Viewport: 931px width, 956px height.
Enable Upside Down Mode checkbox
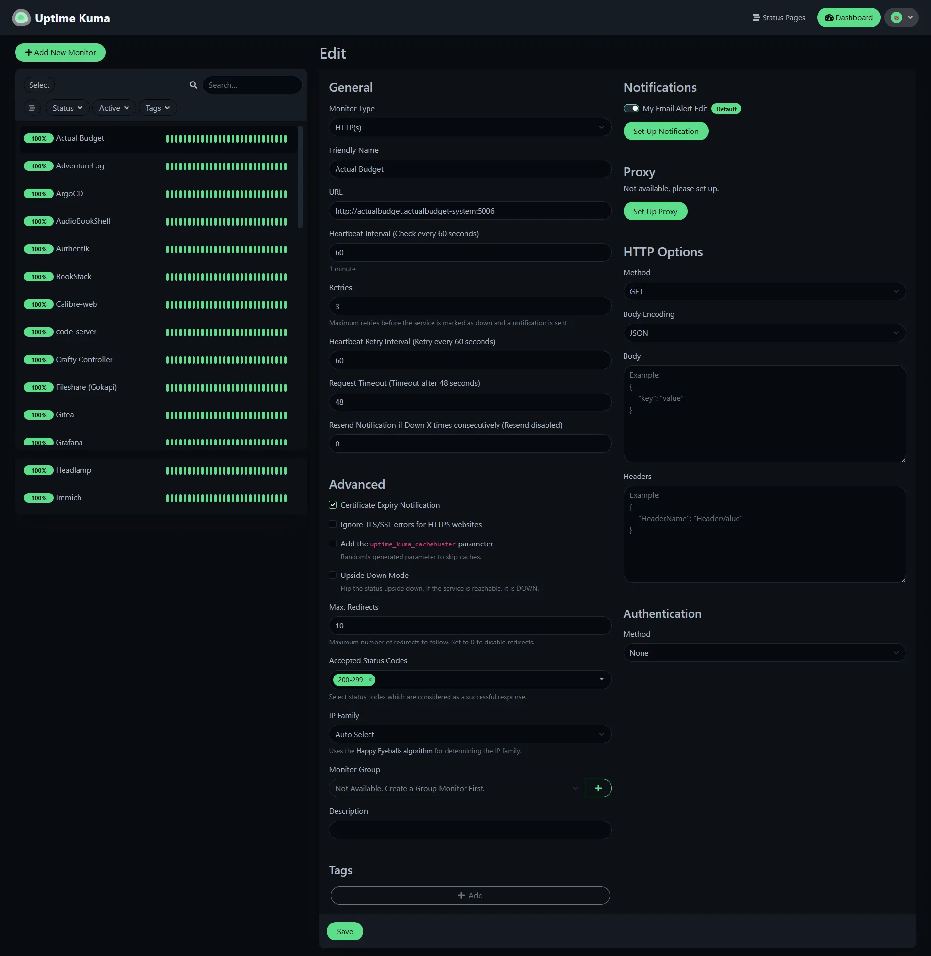pyautogui.click(x=333, y=576)
